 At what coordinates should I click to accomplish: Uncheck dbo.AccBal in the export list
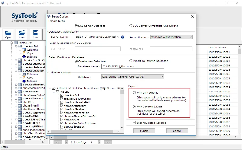(x=62, y=95)
